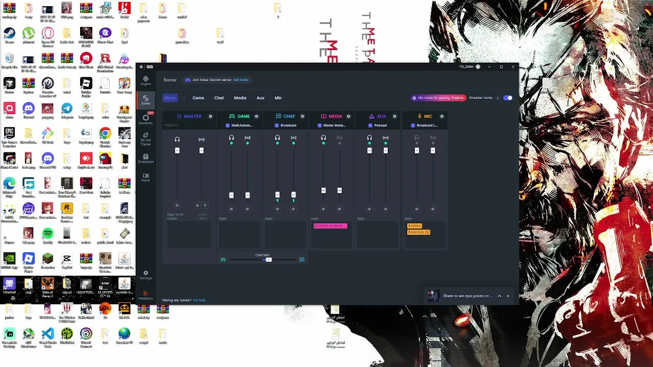The image size is (653, 367).
Task: Open Settings at the sidebar bottom
Action: point(145,275)
